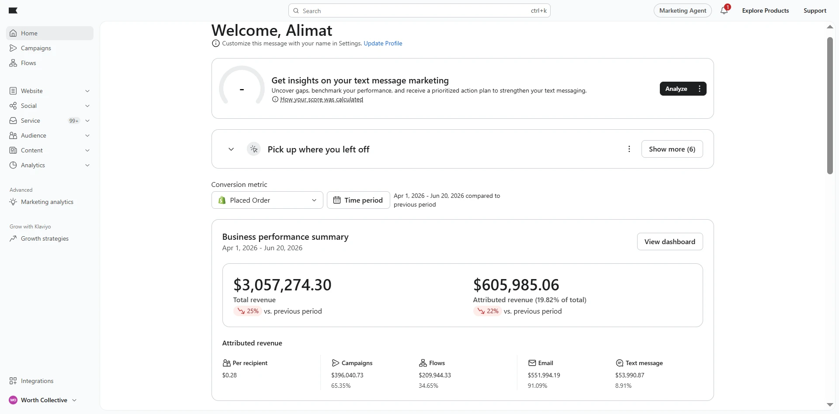The width and height of the screenshot is (839, 414).
Task: Click the Email envelope icon
Action: point(532,363)
